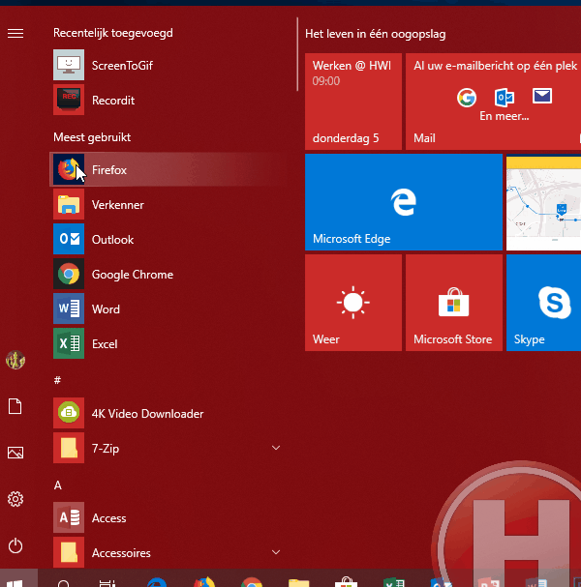Launch 4K Video Downloader

(167, 413)
